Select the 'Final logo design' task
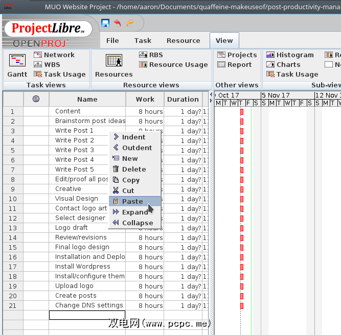This screenshot has width=341, height=335. point(82,247)
